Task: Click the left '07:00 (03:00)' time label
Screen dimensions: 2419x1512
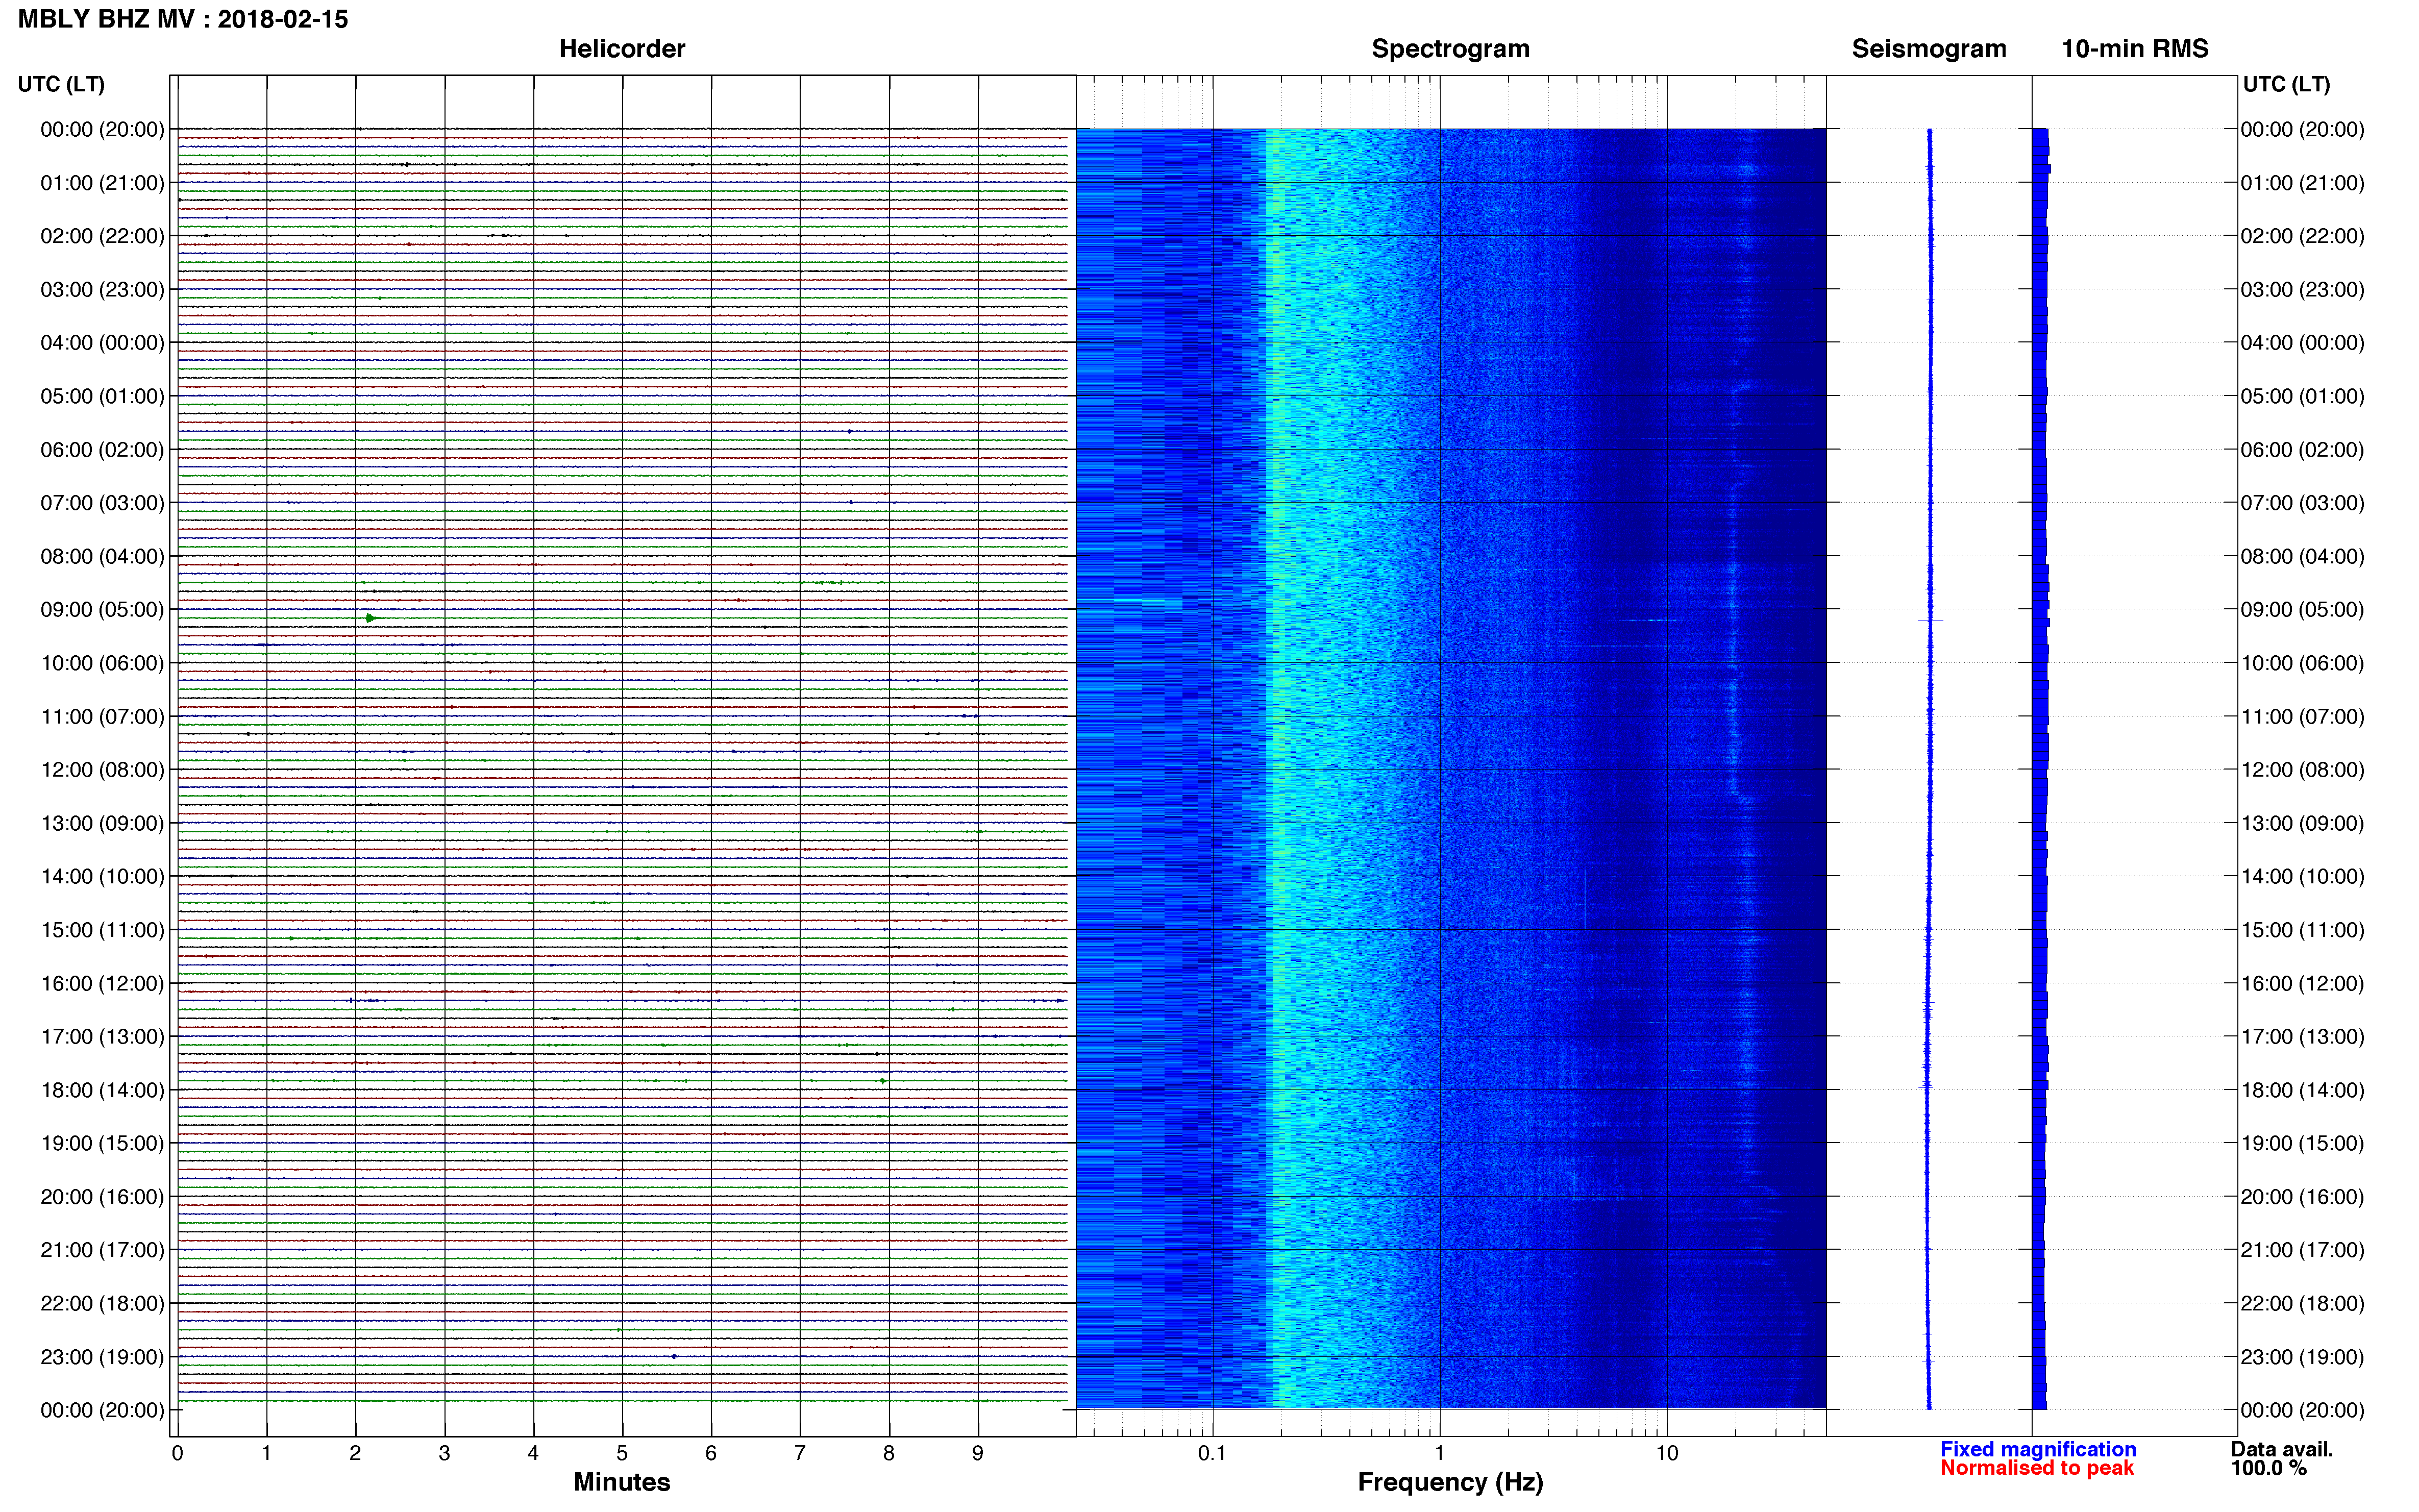Action: [x=102, y=503]
